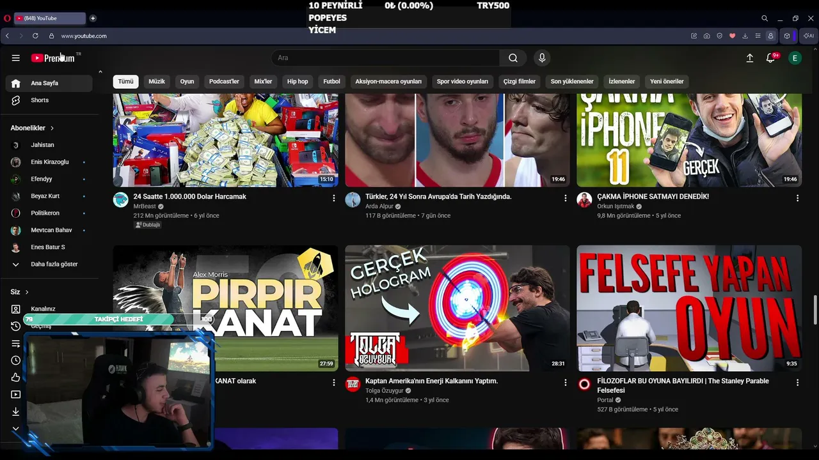Open the Watch Later clock icon
Viewport: 819px width, 460px height.
[16, 360]
